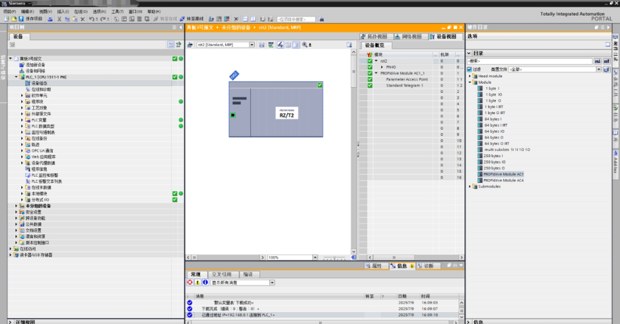Screen dimensions: 620x324
Task: Toggle the checkbox in the rzt2 overview row
Action: 370,61
